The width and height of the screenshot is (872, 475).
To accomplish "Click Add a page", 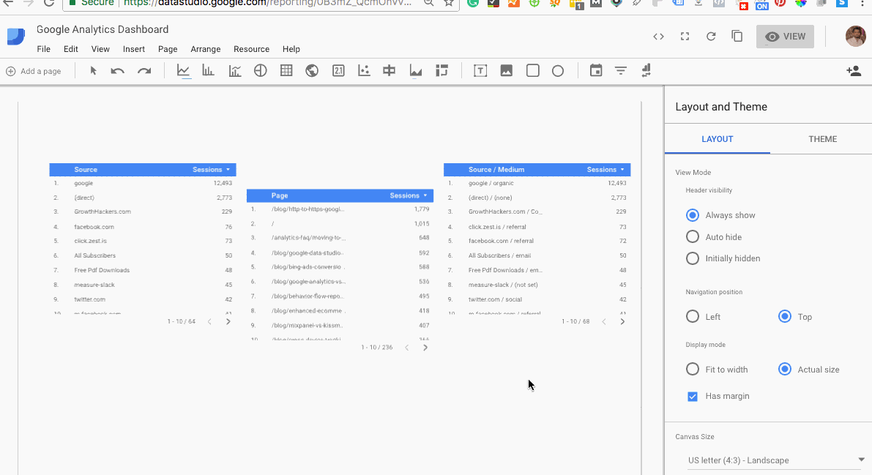I will [x=33, y=70].
